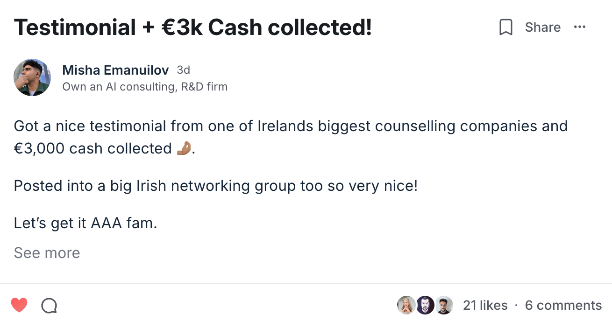The image size is (612, 321).
Task: Click the "3d" post timestamp
Action: pos(184,70)
